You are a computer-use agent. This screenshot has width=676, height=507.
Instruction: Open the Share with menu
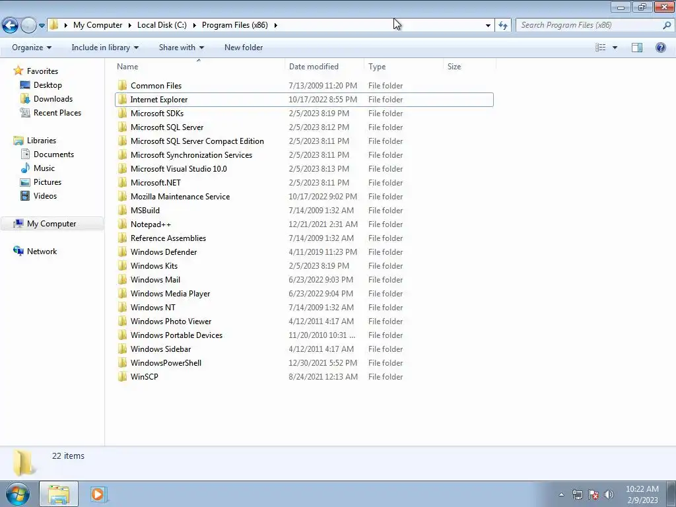pyautogui.click(x=182, y=48)
